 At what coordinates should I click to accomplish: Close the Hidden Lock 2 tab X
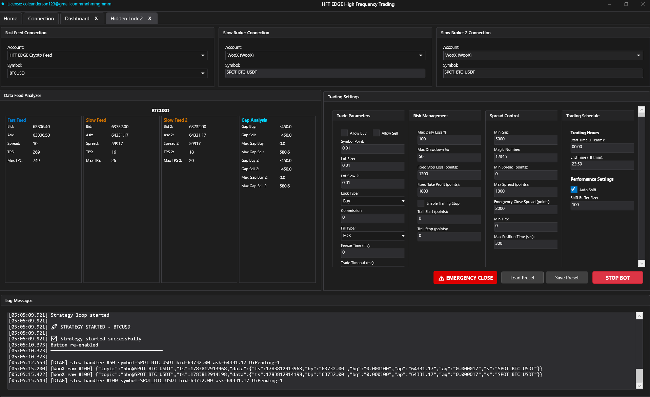tap(149, 18)
